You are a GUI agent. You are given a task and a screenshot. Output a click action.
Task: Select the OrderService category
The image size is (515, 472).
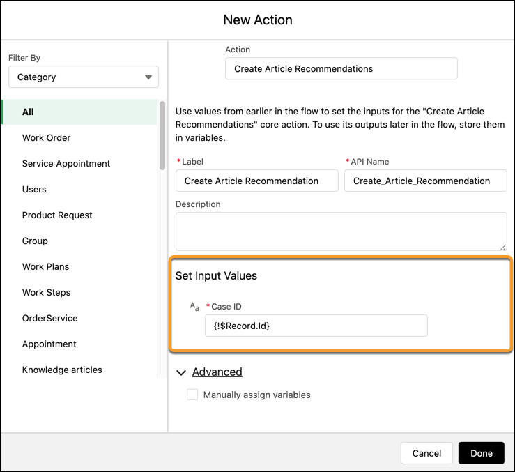point(79,318)
